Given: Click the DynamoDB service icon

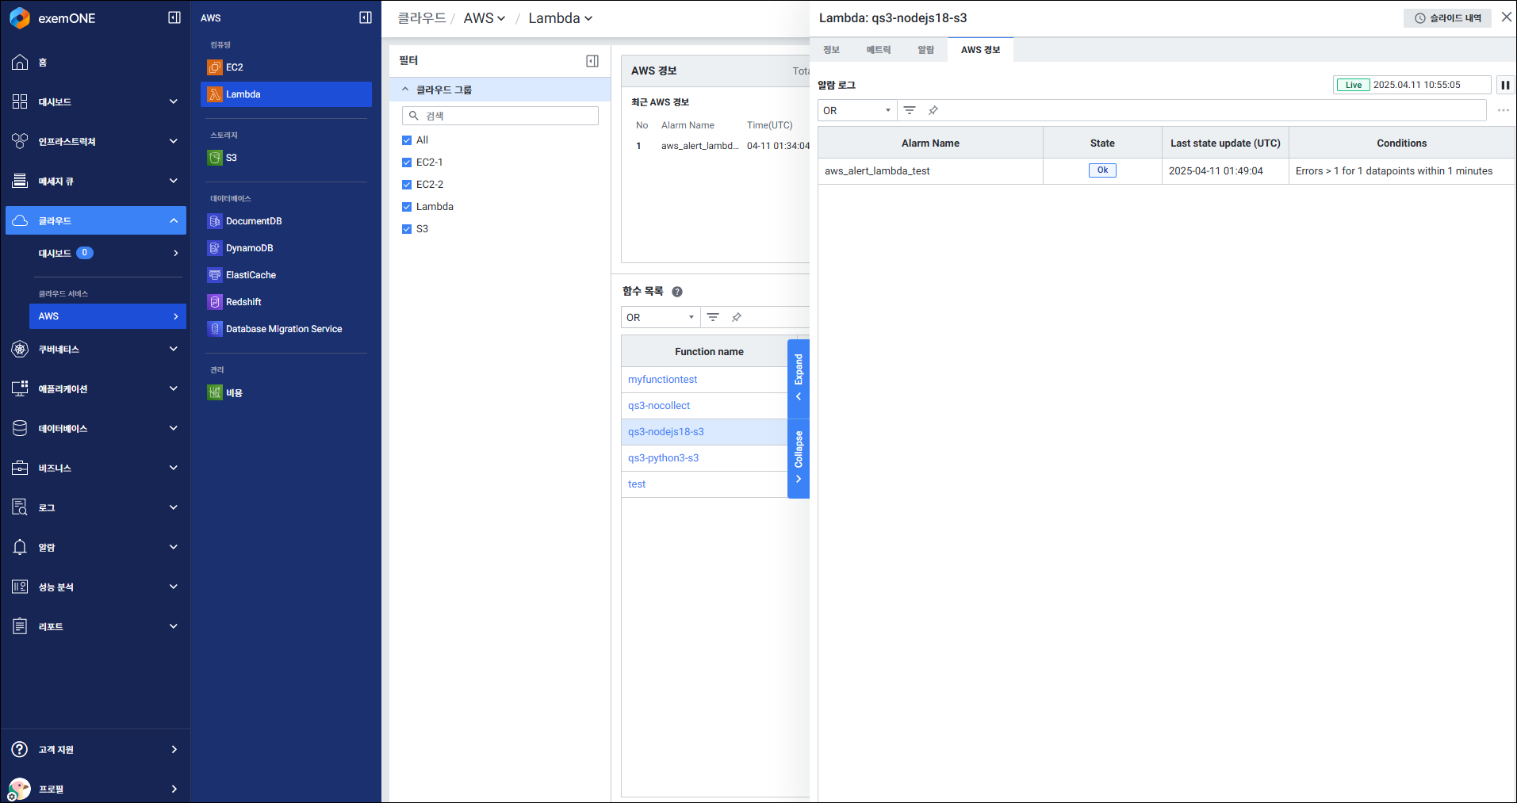Looking at the screenshot, I should coord(215,248).
